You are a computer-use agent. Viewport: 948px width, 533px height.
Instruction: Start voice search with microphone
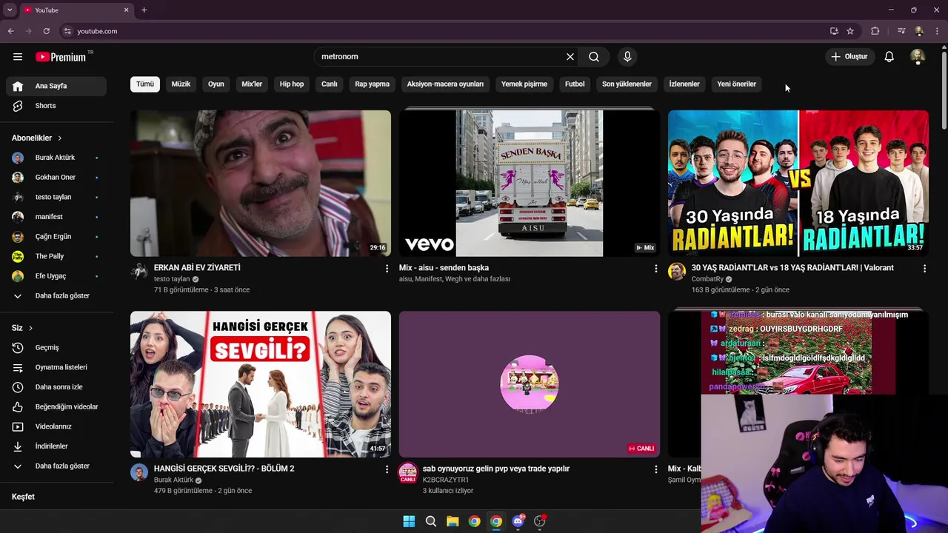point(627,57)
